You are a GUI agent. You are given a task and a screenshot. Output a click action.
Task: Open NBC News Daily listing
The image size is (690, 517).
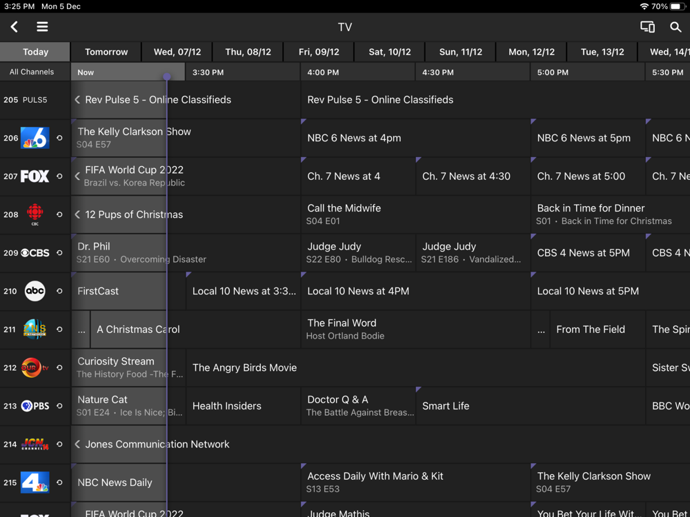(x=185, y=483)
